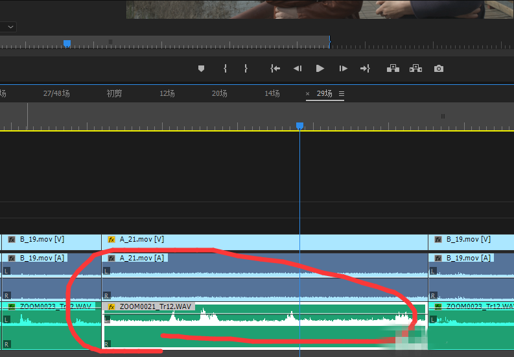Viewport: 514px width, 357px height.
Task: Click the Add Marker button
Action: (202, 69)
